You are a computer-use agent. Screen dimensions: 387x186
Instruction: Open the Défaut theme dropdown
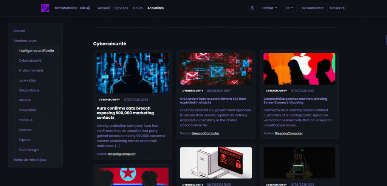(269, 8)
